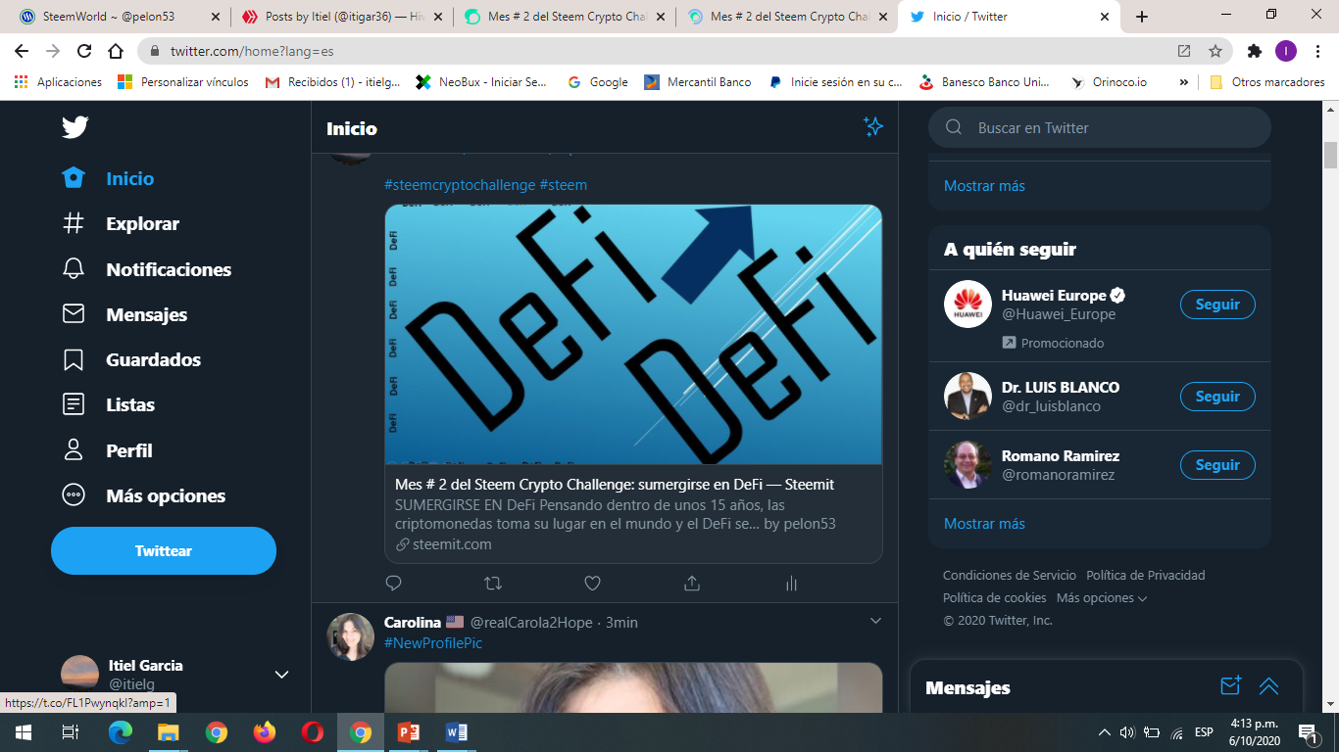This screenshot has width=1339, height=752.
Task: Follow Huawei Europe
Action: 1217,305
